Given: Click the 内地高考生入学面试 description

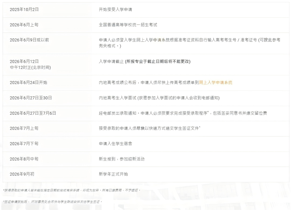Looking at the screenshot, I should click(x=117, y=98).
